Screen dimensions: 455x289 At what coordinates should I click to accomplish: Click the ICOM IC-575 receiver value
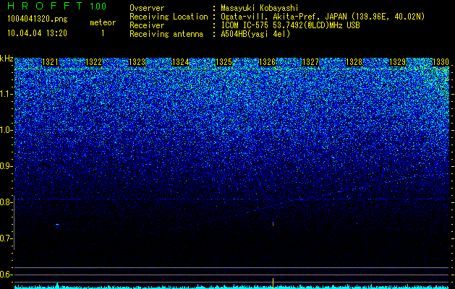[290, 25]
